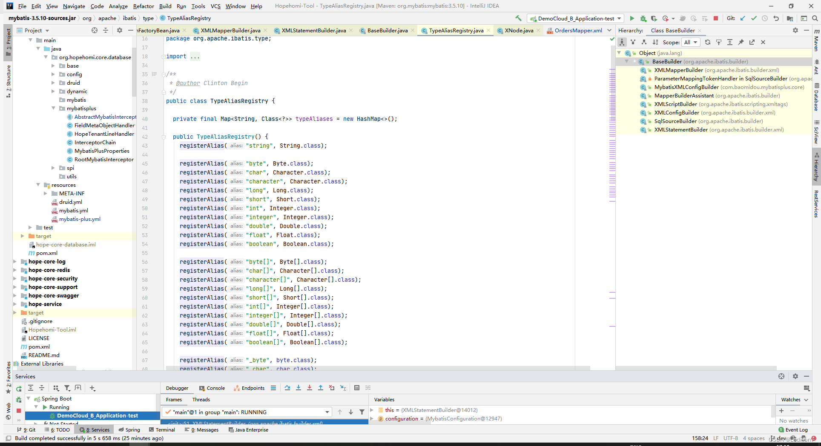This screenshot has height=446, width=821.
Task: Expand the META-INF folder
Action: 46,193
